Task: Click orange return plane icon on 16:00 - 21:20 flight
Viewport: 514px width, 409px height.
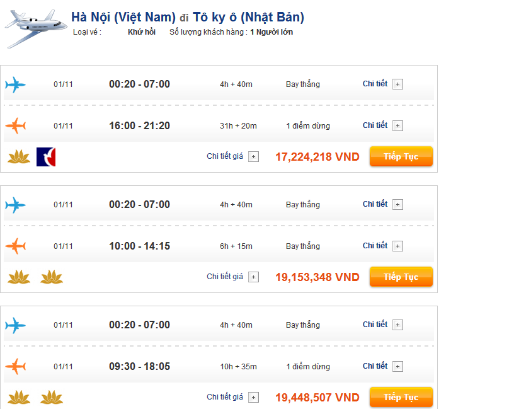Action: (15, 126)
